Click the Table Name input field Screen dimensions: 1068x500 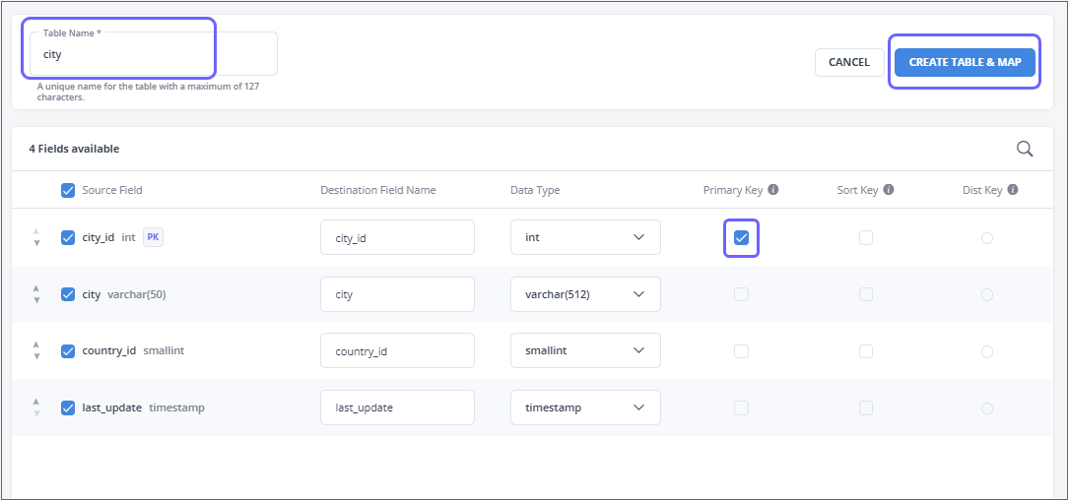(154, 54)
